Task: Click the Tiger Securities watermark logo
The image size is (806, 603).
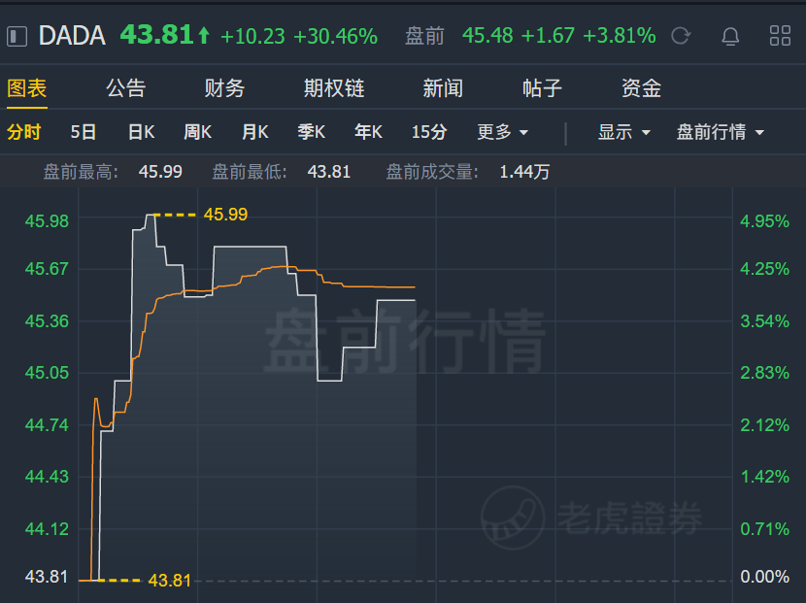Action: [514, 517]
